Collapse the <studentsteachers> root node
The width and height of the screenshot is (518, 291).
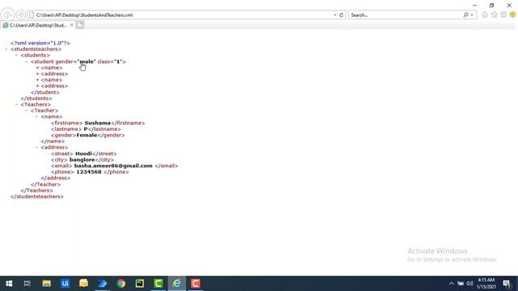(x=6, y=48)
